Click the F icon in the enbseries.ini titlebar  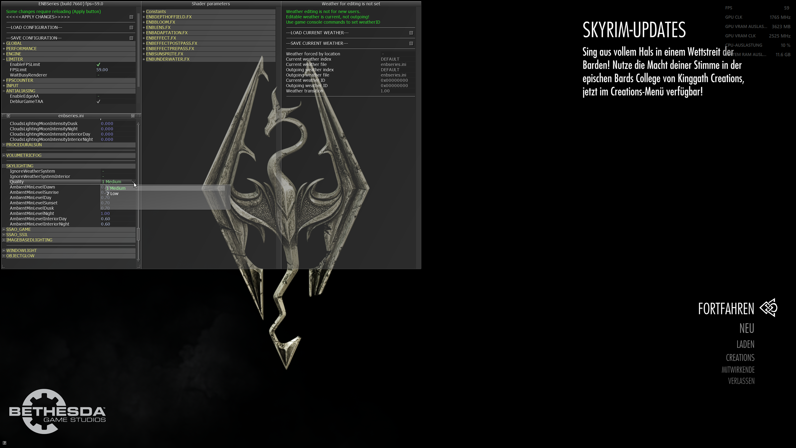point(9,116)
